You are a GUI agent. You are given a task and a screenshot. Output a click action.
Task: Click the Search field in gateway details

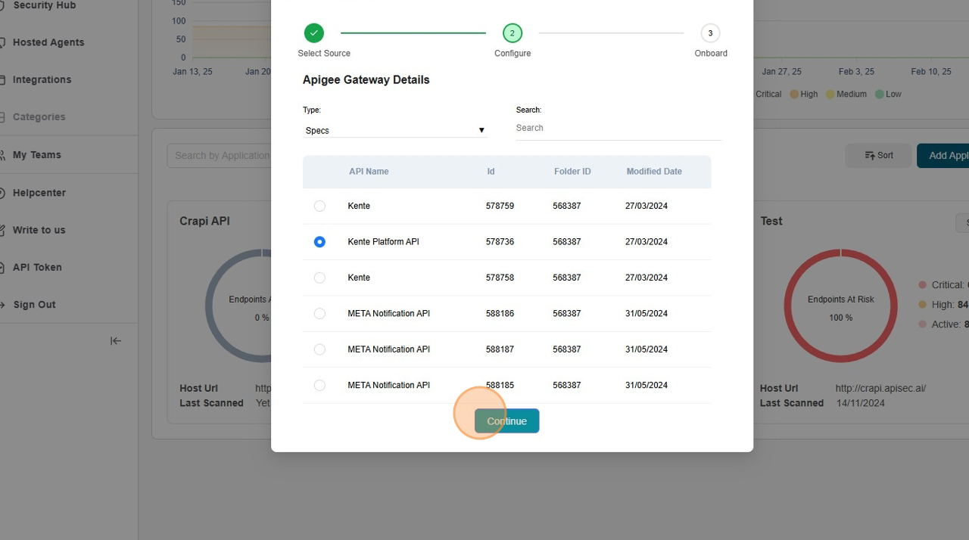618,129
